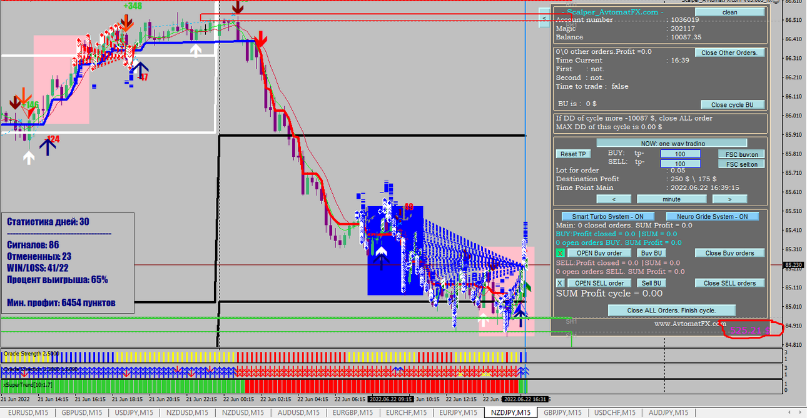Click the 85.230 current price label
807x418 pixels.
click(x=794, y=265)
